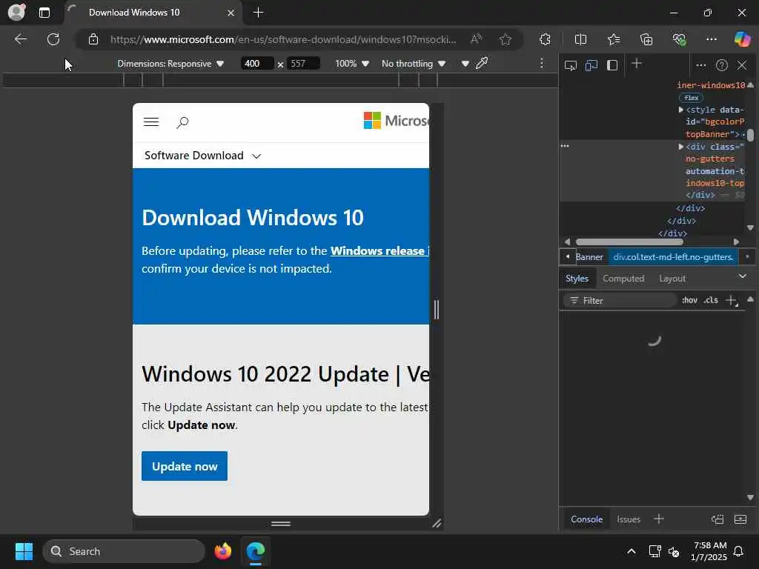759x569 pixels.
Task: Close the Download Windows 10 tab
Action: (x=231, y=13)
